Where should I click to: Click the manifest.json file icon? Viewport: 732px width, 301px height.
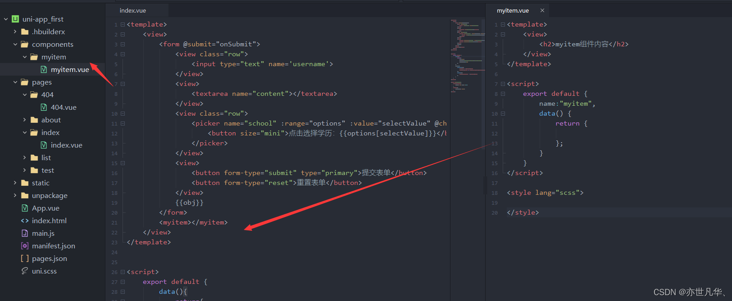[25, 246]
